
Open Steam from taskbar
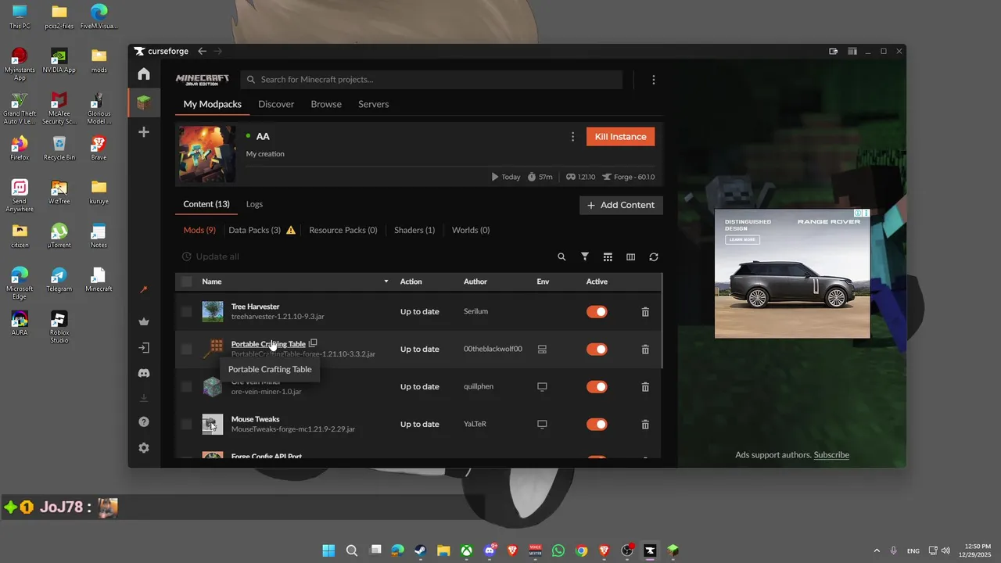point(420,550)
